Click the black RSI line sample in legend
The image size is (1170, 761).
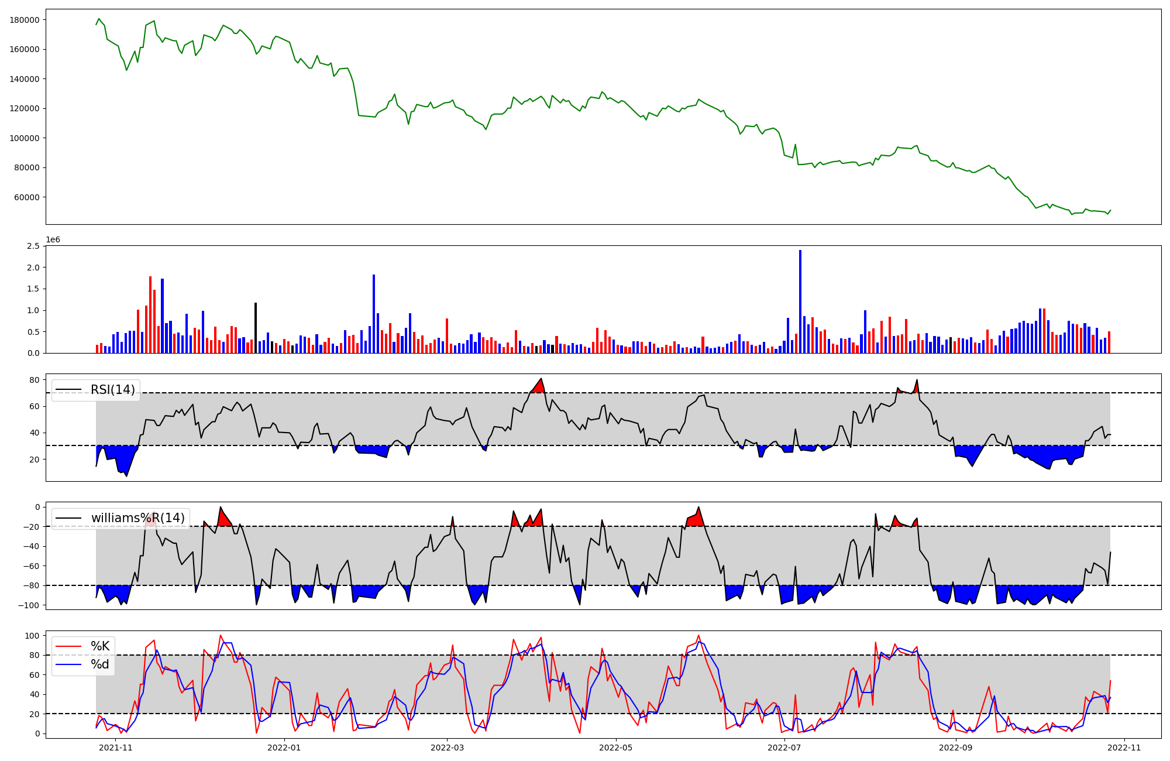[x=68, y=390]
